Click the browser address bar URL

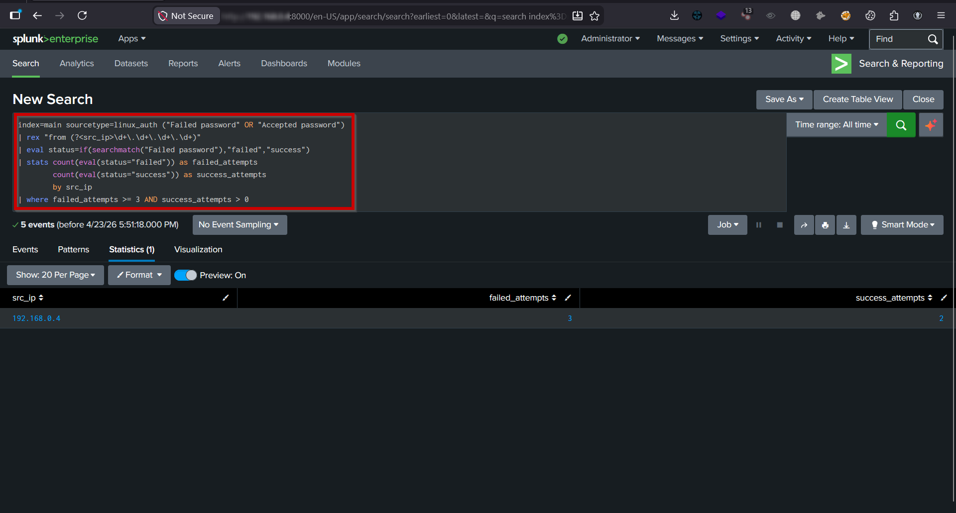[394, 16]
